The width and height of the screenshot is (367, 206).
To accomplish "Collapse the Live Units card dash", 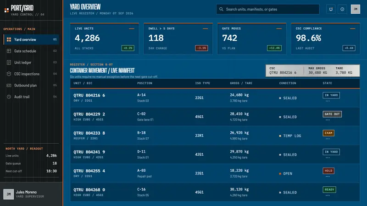I will 132,28.
